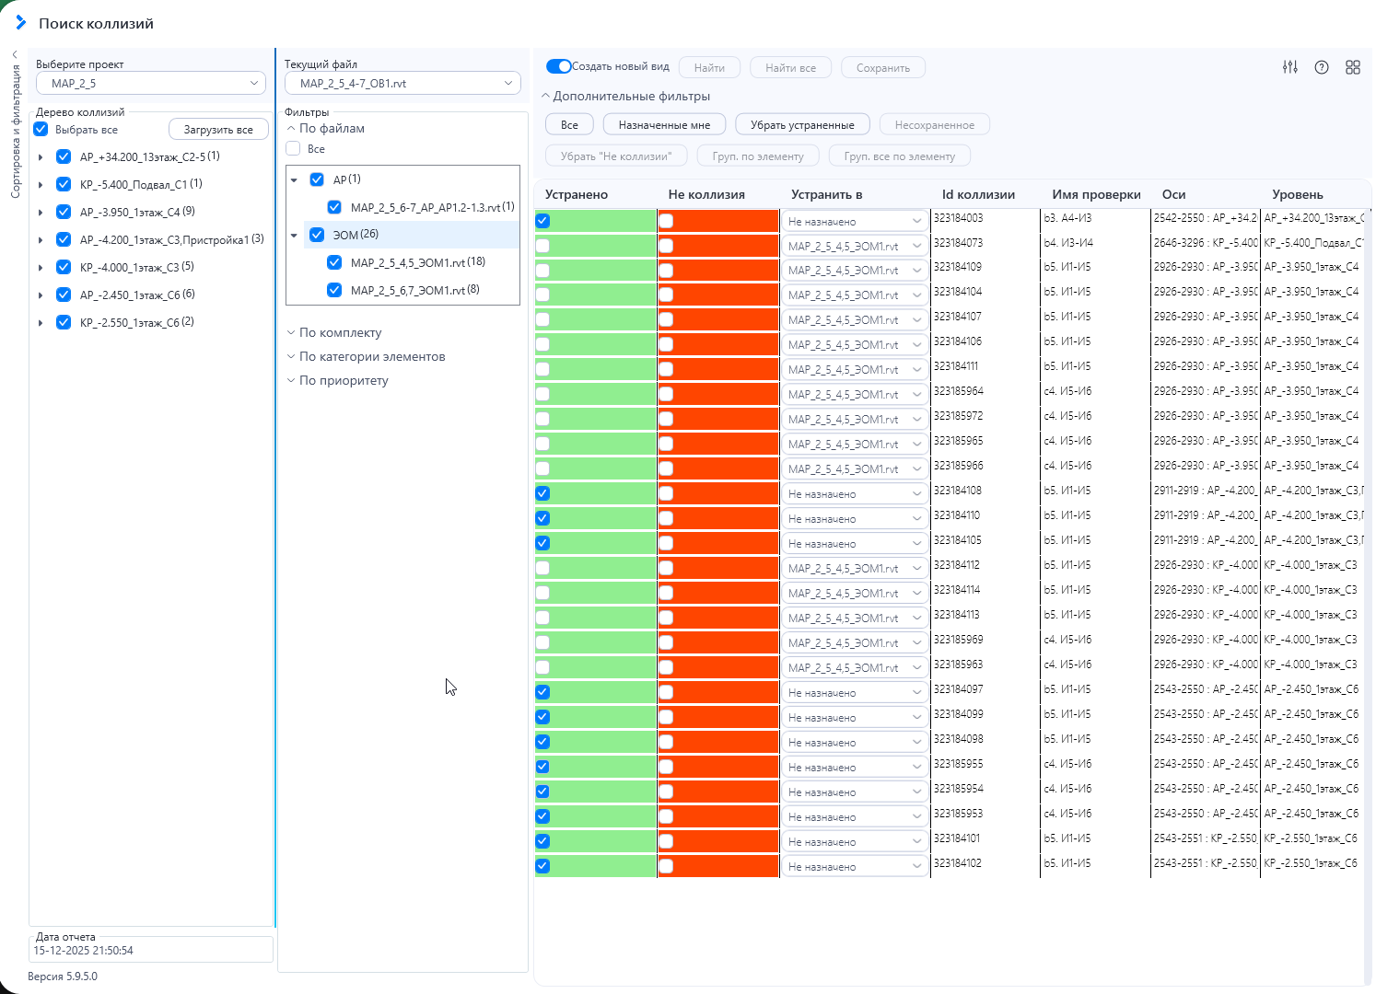Screen dimensions: 1376x994
Task: Click the help question mark icon
Action: pyautogui.click(x=1322, y=67)
